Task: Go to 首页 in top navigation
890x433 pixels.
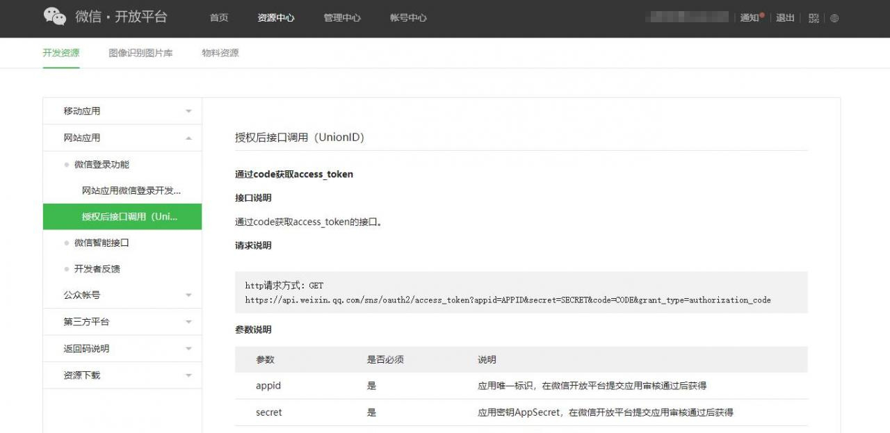Action: coord(219,18)
